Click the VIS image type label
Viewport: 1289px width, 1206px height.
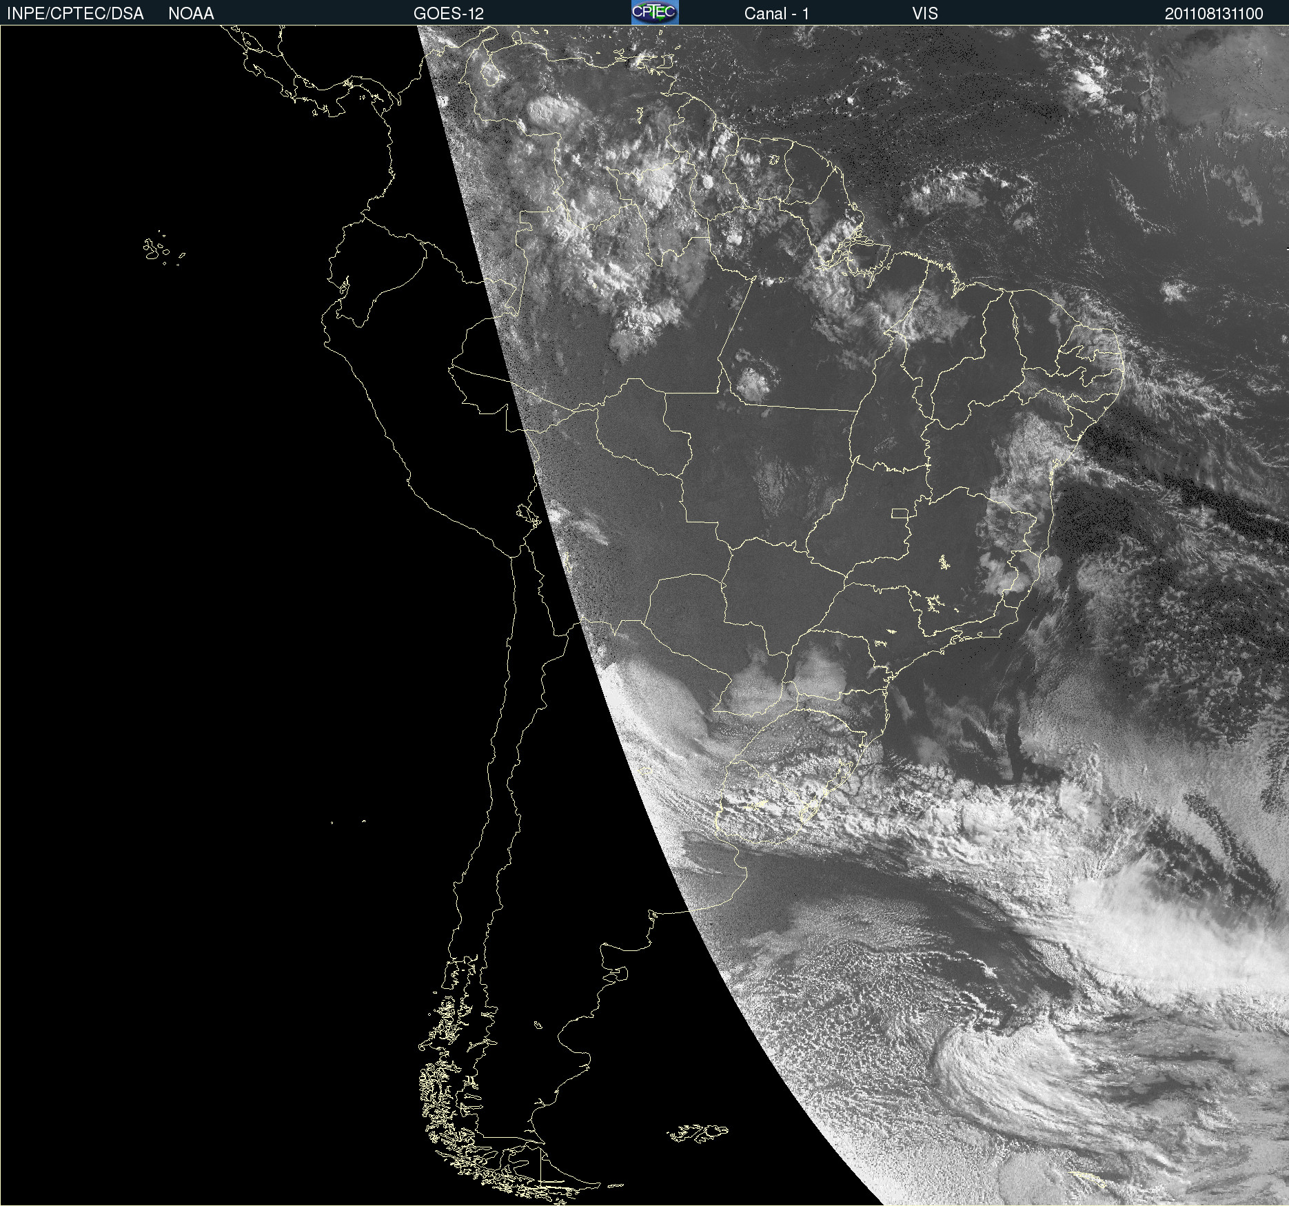(x=925, y=14)
